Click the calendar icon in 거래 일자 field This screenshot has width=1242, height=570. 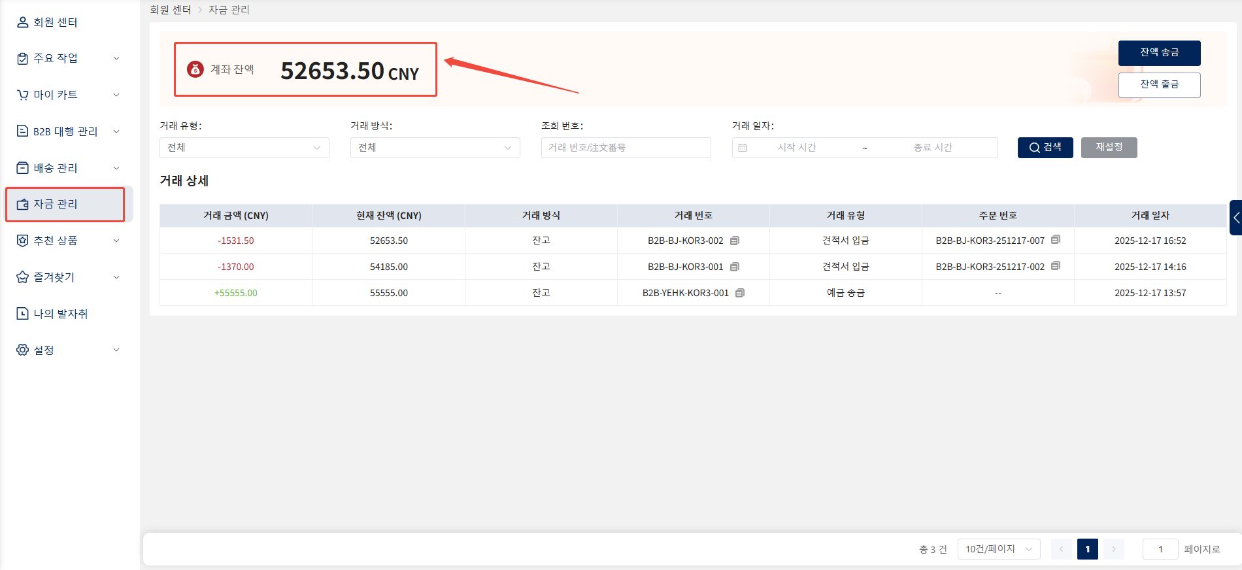743,148
